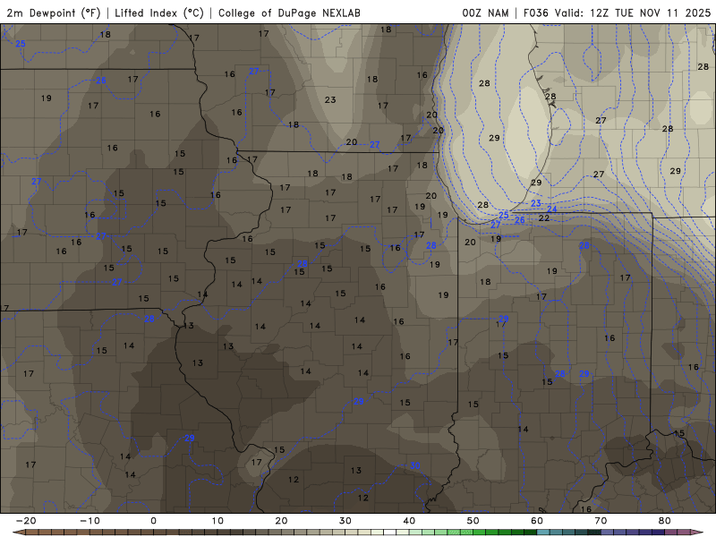Click the blue "23" lifted index contour label
This screenshot has width=716, height=537.
pyautogui.click(x=535, y=203)
